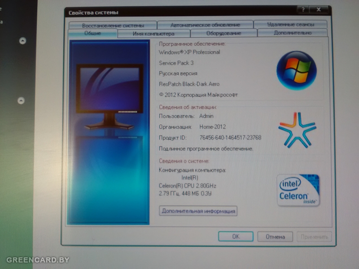The image size is (359, 269).
Task: Switch to the Восстановление системы tab
Action: (113, 25)
